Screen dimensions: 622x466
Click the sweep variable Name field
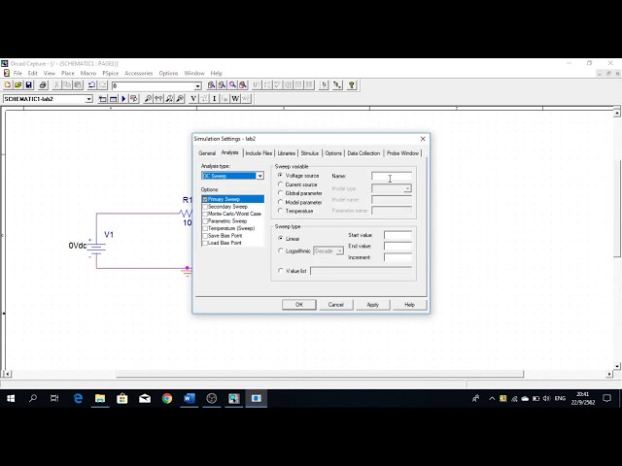(392, 176)
